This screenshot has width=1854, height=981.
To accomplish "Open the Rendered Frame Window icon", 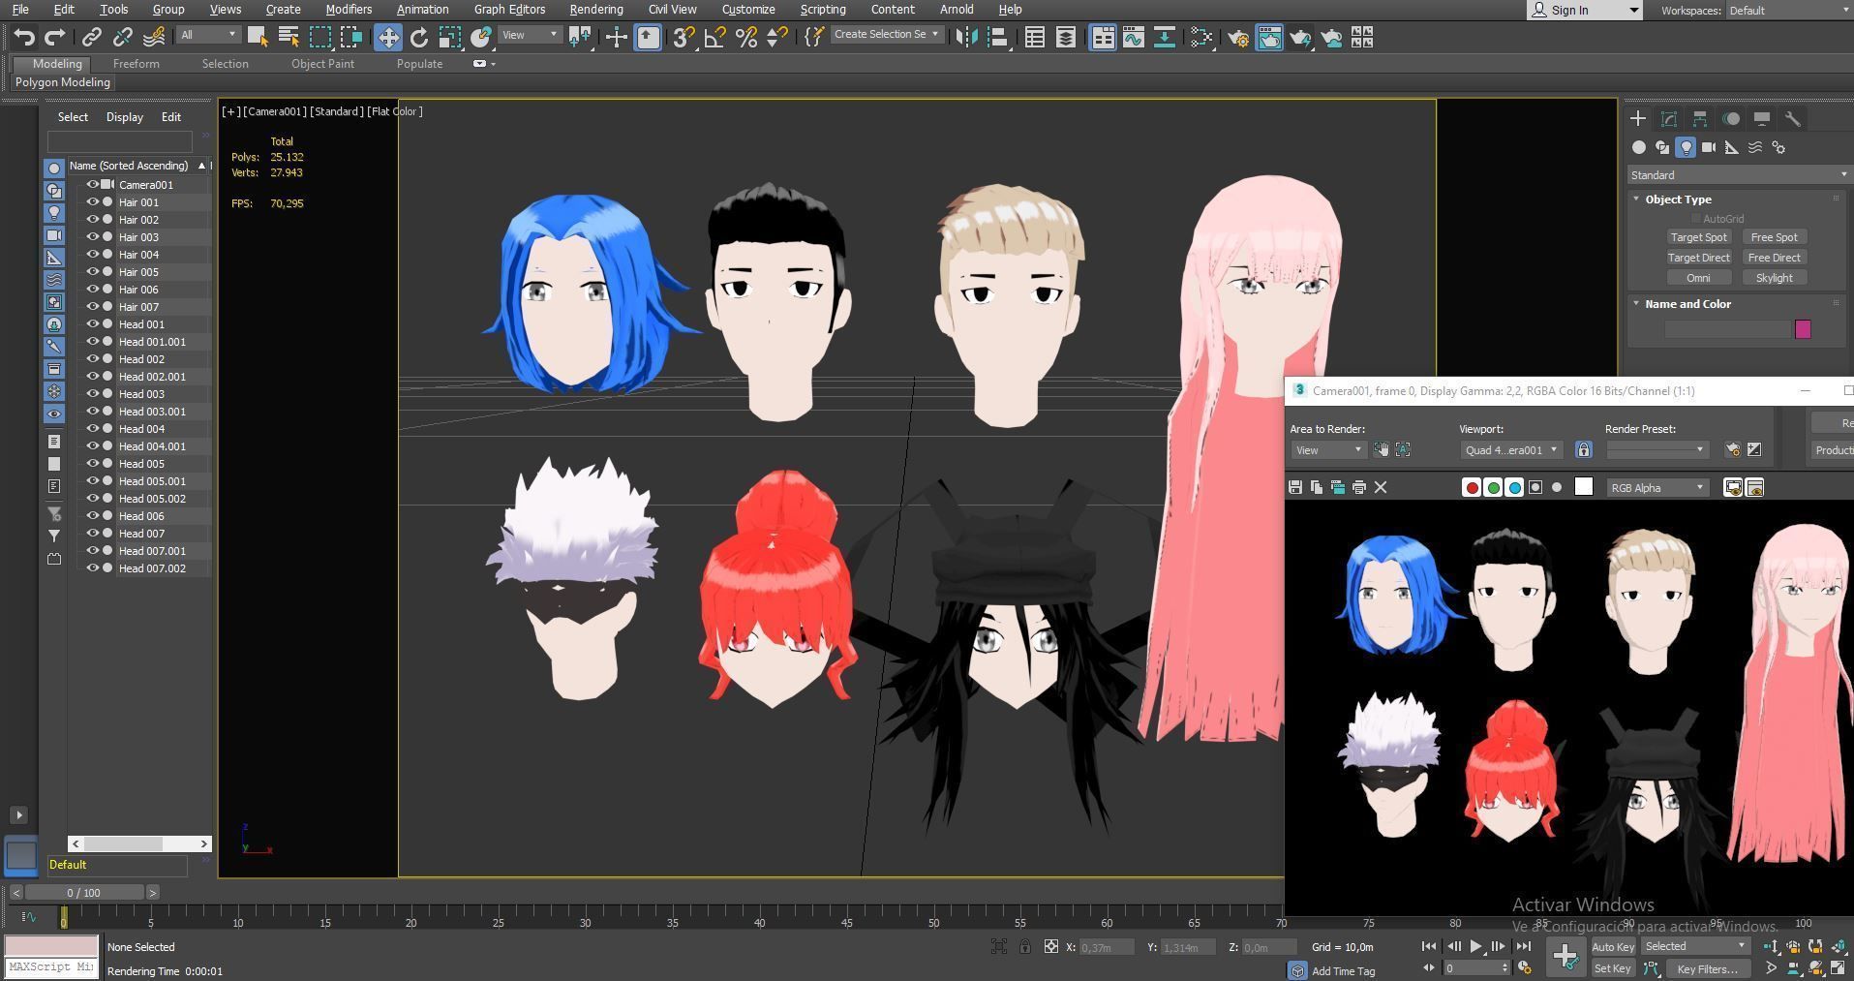I will click(1269, 38).
